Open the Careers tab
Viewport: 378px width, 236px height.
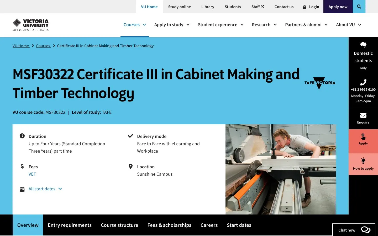(209, 225)
